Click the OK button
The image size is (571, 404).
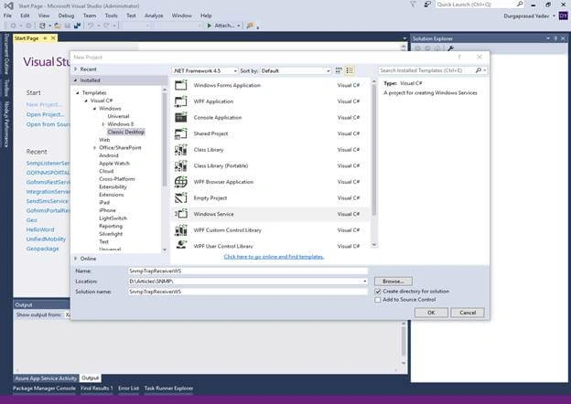431,313
